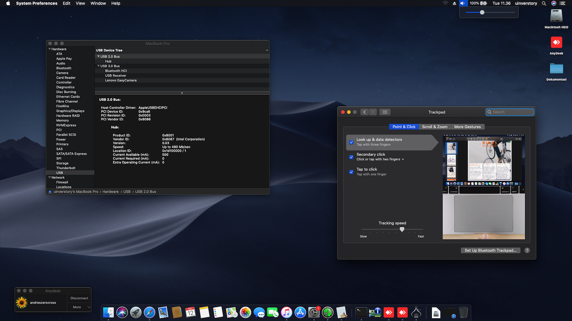Toggle the Tap to click checkbox
The height and width of the screenshot is (321, 572).
pos(351,172)
